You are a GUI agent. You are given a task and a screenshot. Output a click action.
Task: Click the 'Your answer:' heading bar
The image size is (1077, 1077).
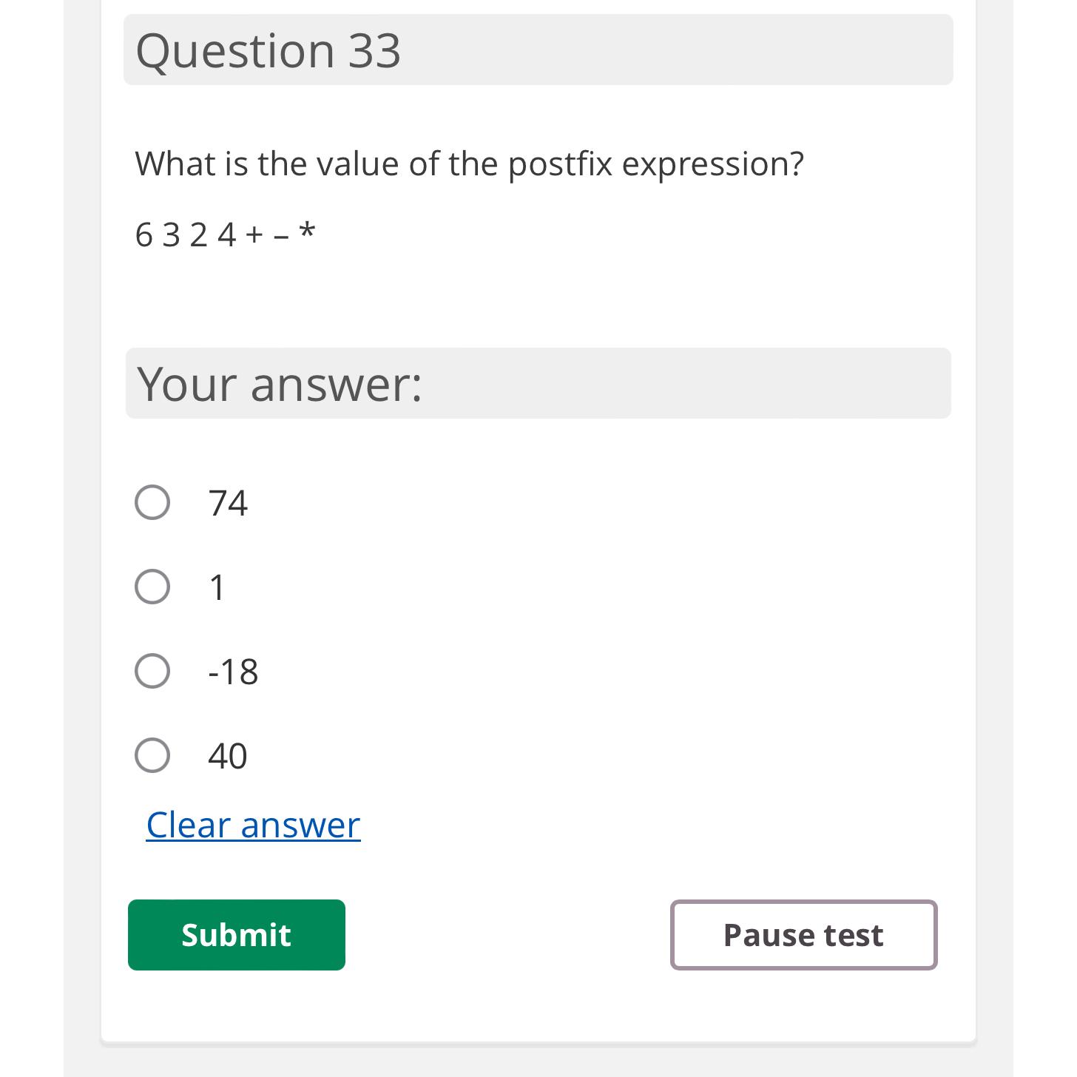[538, 383]
